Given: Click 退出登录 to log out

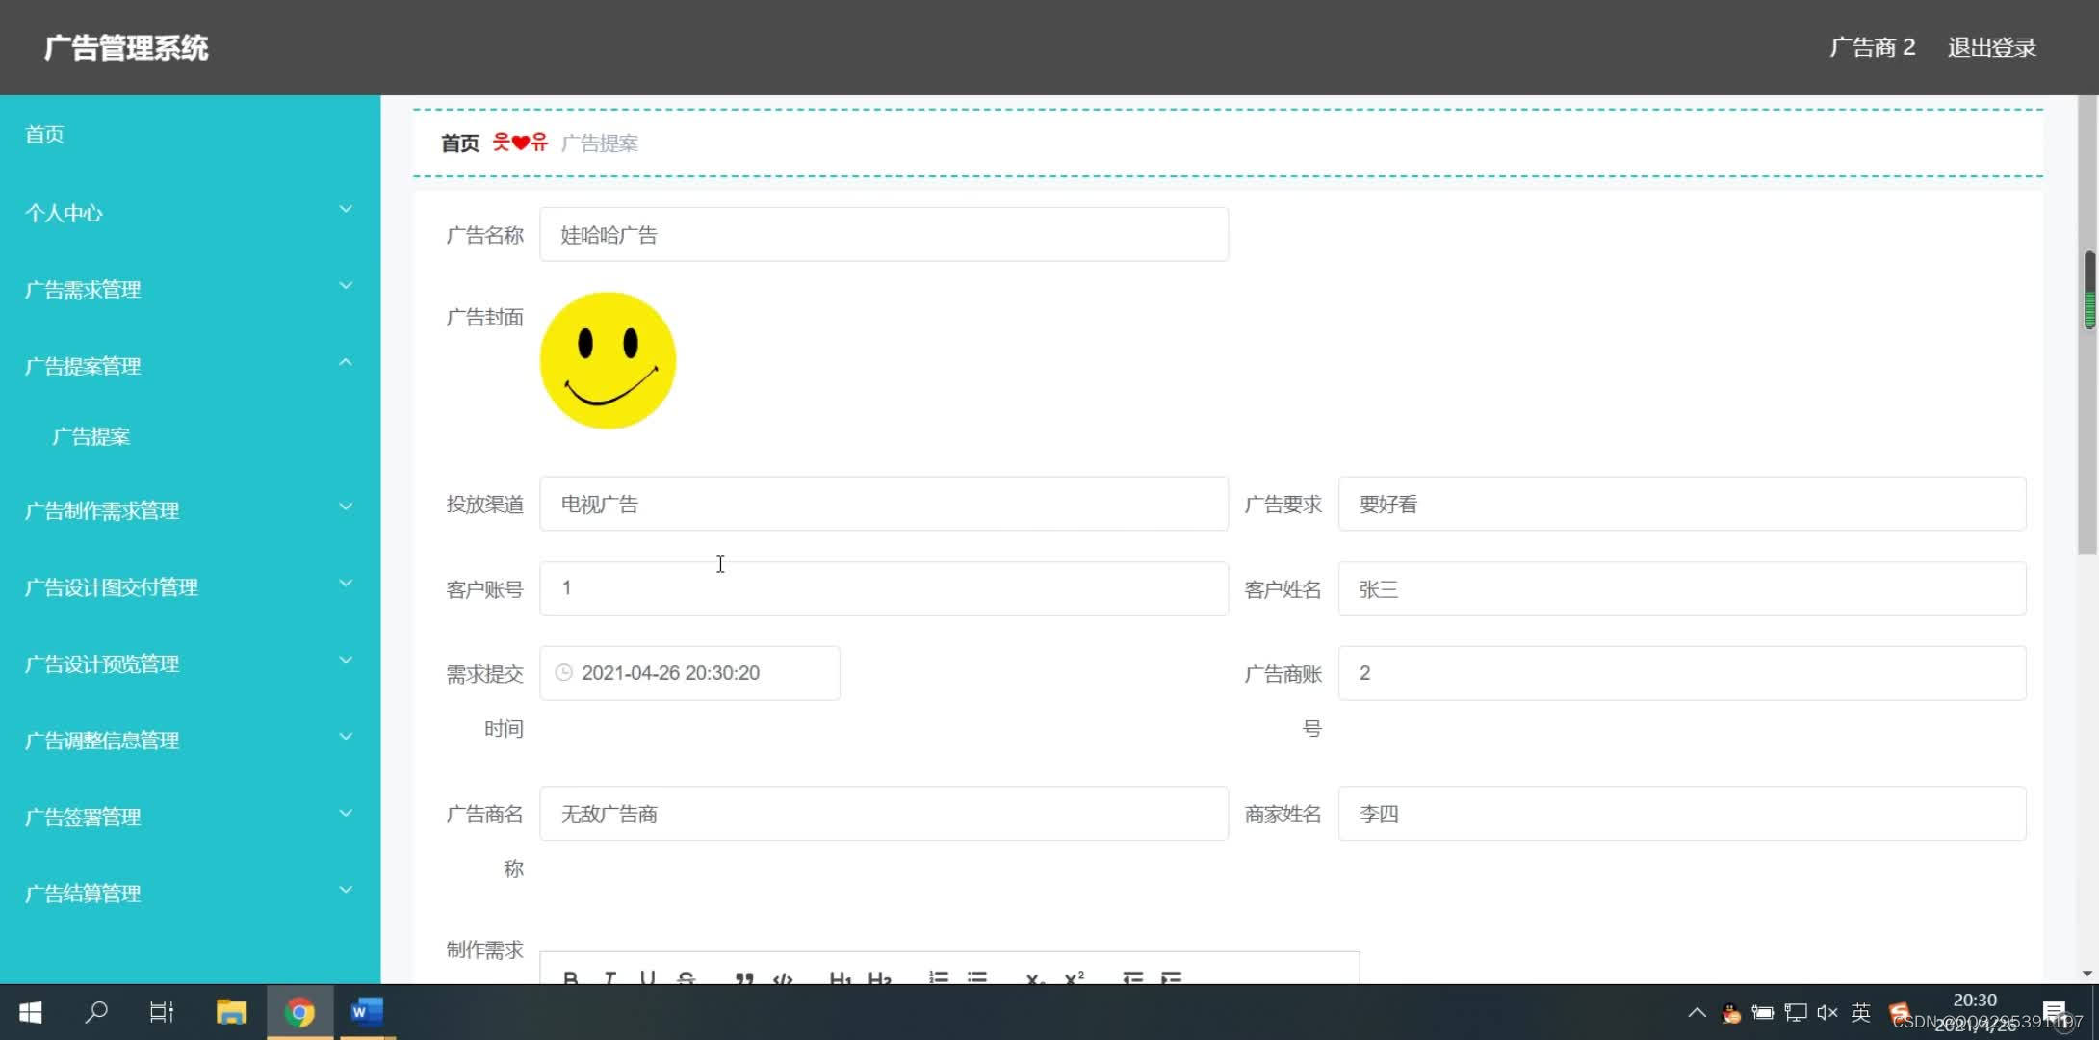Looking at the screenshot, I should (1991, 47).
